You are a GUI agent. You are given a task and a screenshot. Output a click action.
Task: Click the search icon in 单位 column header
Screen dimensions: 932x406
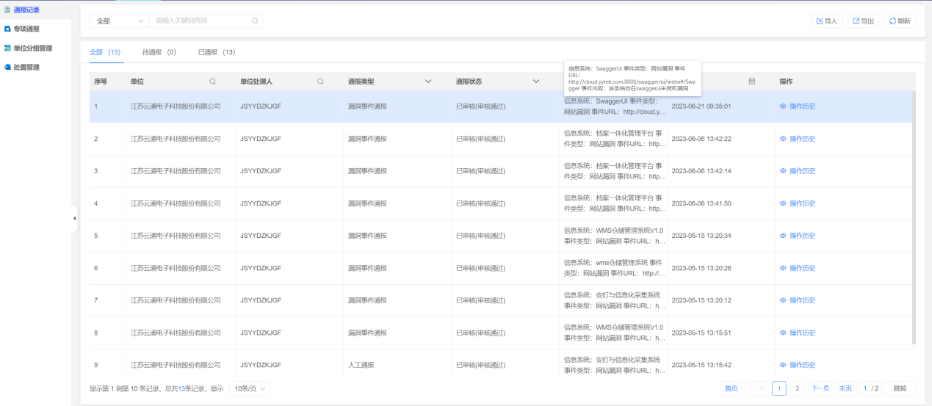213,81
